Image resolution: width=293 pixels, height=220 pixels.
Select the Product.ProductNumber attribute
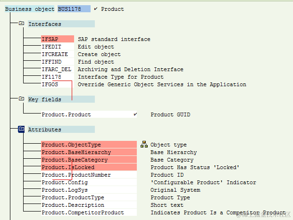pyautogui.click(x=89, y=175)
